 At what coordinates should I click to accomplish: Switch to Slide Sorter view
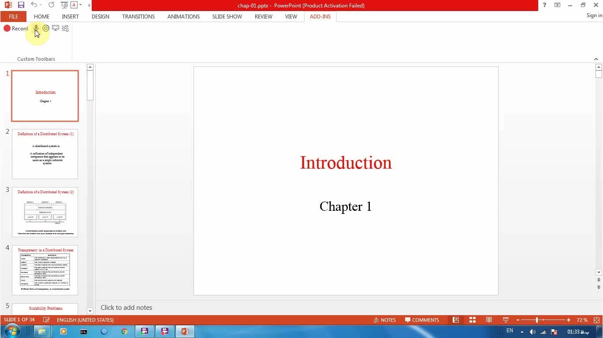(472, 320)
